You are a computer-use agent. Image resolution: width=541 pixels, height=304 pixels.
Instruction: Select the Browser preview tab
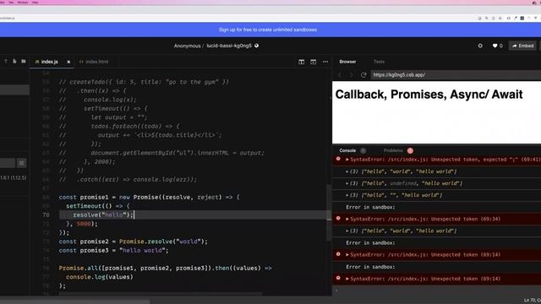[347, 62]
